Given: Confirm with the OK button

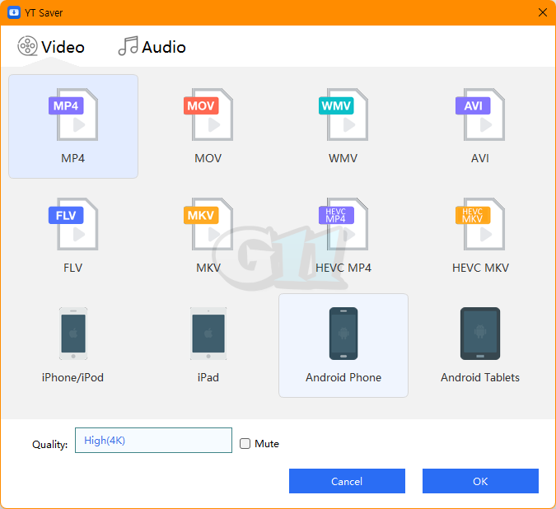Looking at the screenshot, I should click(x=480, y=481).
